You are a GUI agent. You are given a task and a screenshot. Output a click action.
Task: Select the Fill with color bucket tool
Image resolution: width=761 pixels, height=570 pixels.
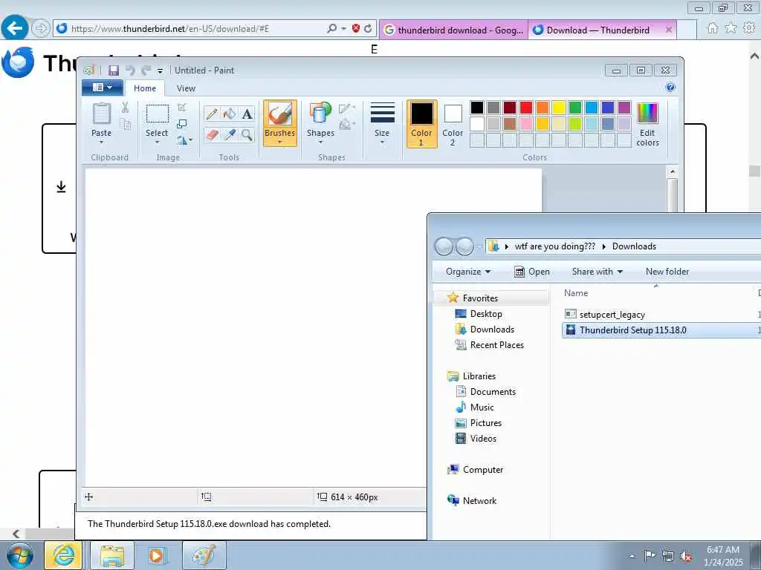coord(230,114)
